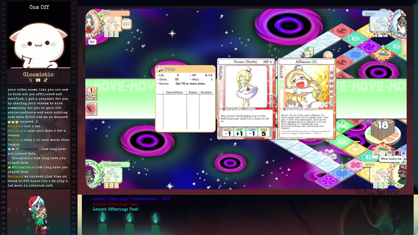Click Suro's HP 4/4 display
Screen dimensions: 418x235
[x=112, y=22]
